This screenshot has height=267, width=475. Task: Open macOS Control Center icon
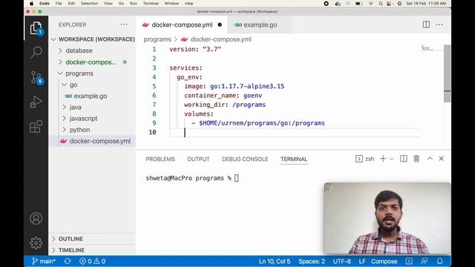(x=389, y=4)
